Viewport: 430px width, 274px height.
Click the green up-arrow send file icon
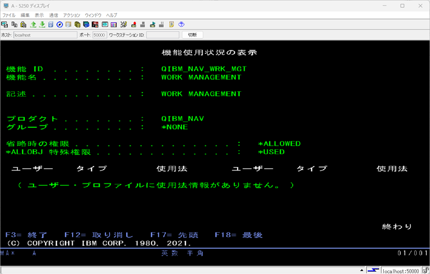[x=33, y=24]
